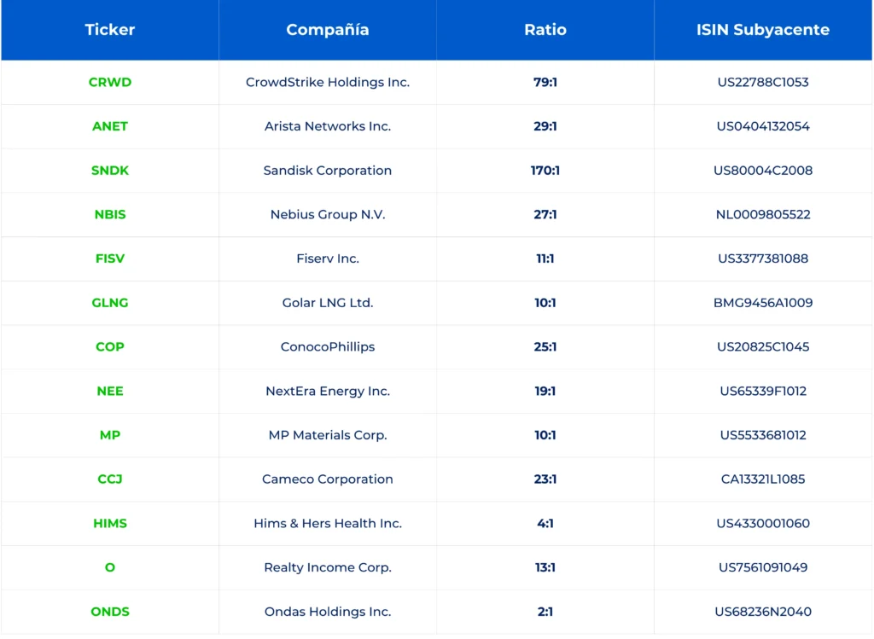Click Sandisk Corporation company name
This screenshot has width=874, height=639.
(328, 171)
